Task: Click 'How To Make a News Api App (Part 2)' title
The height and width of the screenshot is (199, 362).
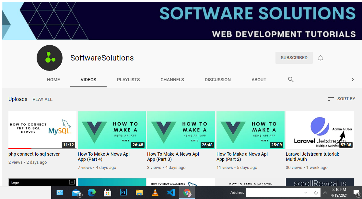Action: [242, 157]
